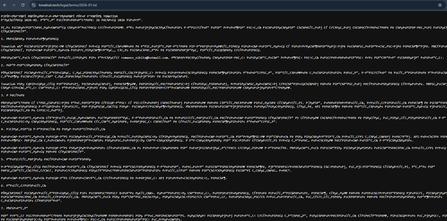
Task: Click the section heading numbered 3.
Action: (x=13, y=95)
